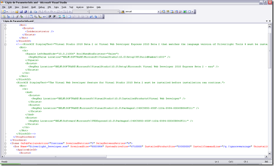
Task: Click the Ready status bar text
Action: pyautogui.click(x=5, y=162)
